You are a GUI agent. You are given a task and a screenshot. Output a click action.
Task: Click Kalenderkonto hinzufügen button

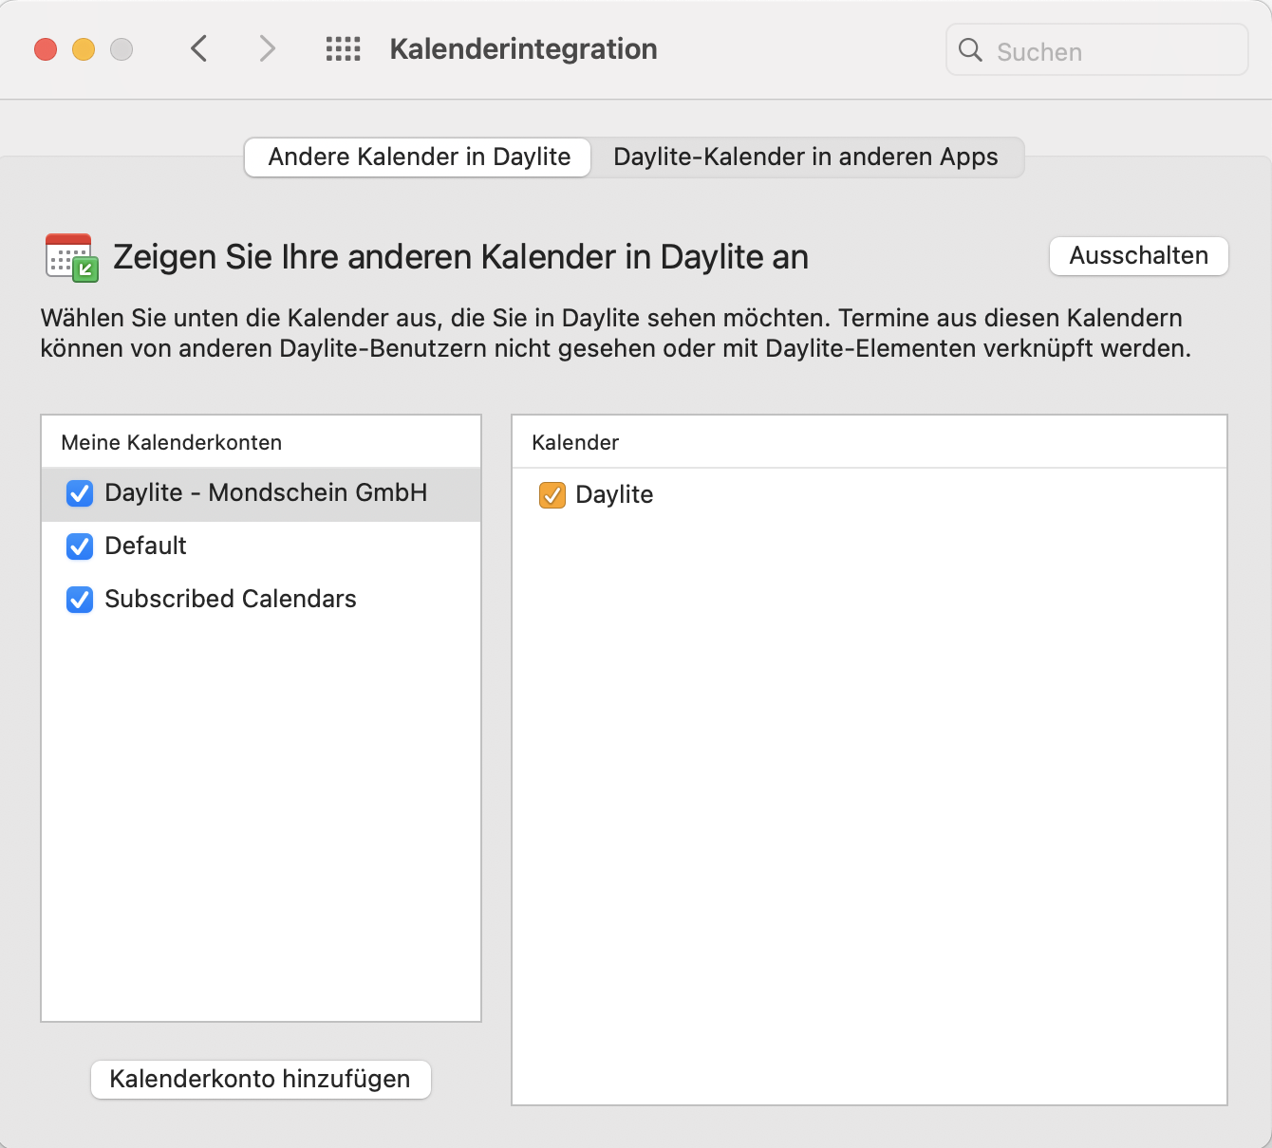tap(260, 1079)
